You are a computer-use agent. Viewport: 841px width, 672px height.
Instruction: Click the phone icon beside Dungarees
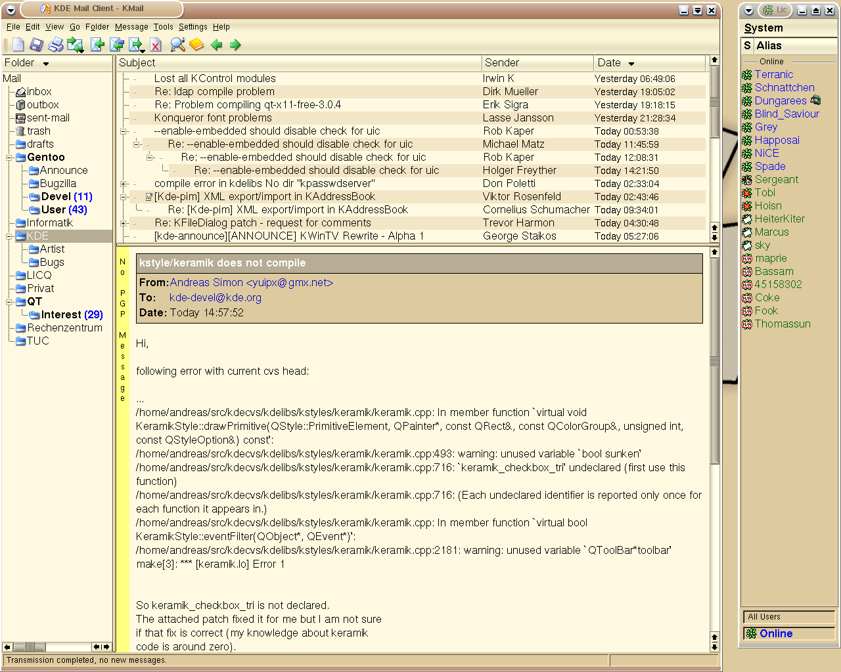click(x=816, y=100)
